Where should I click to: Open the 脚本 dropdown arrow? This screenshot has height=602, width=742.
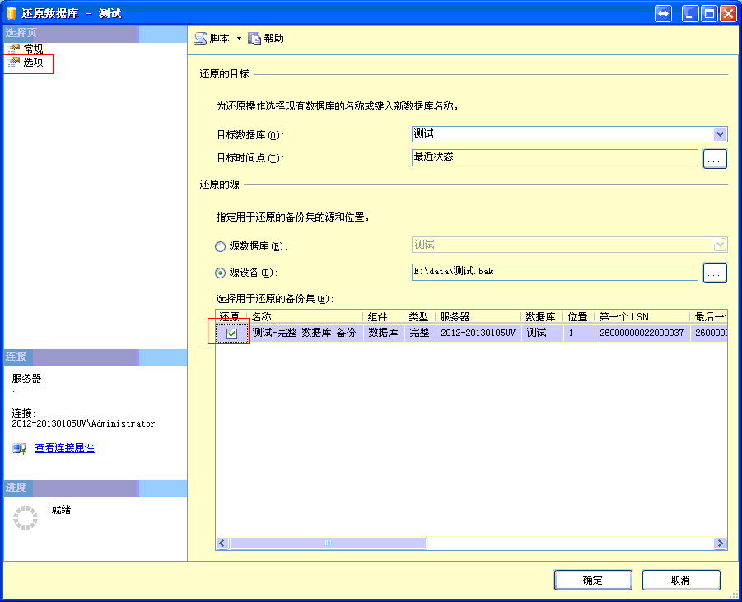[239, 39]
